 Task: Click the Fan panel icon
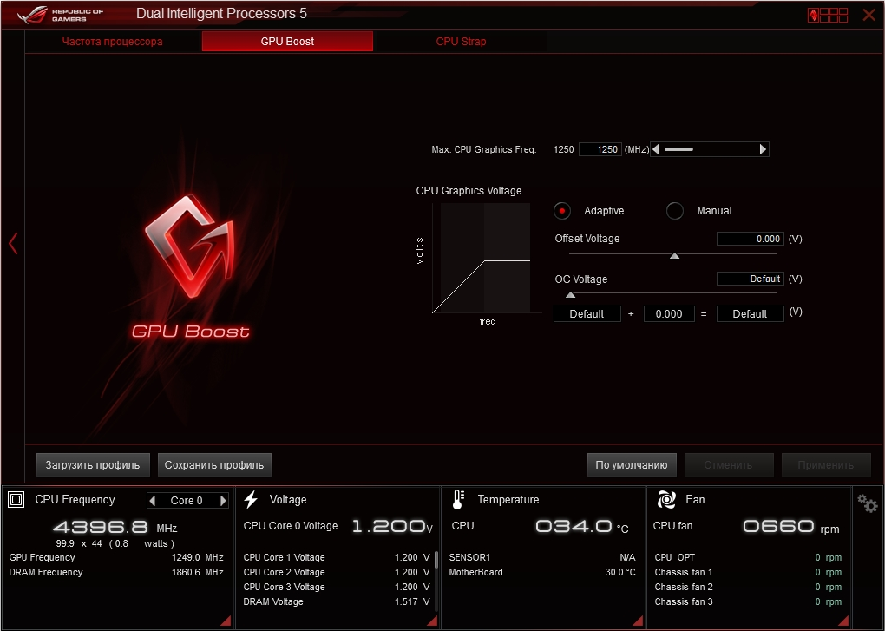coord(666,499)
